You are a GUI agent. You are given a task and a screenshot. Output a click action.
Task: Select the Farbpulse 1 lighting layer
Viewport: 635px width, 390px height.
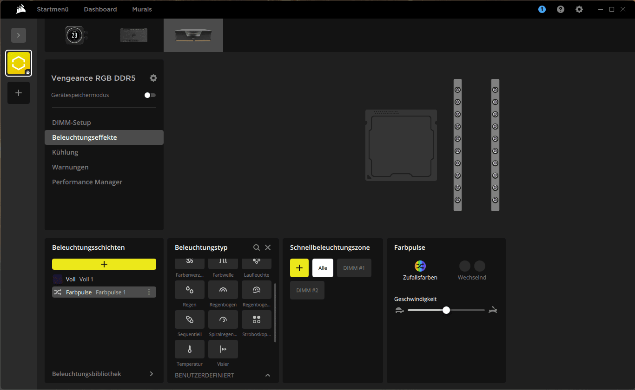coord(104,292)
